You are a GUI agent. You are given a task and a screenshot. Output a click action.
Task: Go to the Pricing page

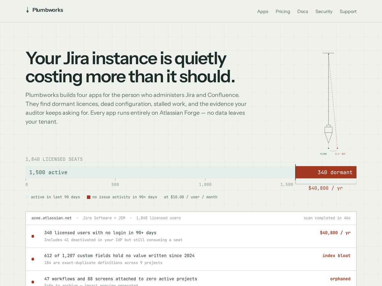click(283, 11)
